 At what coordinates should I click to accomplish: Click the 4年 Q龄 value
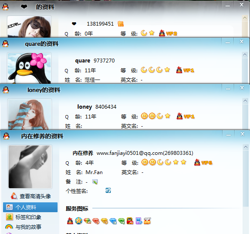click(x=90, y=163)
